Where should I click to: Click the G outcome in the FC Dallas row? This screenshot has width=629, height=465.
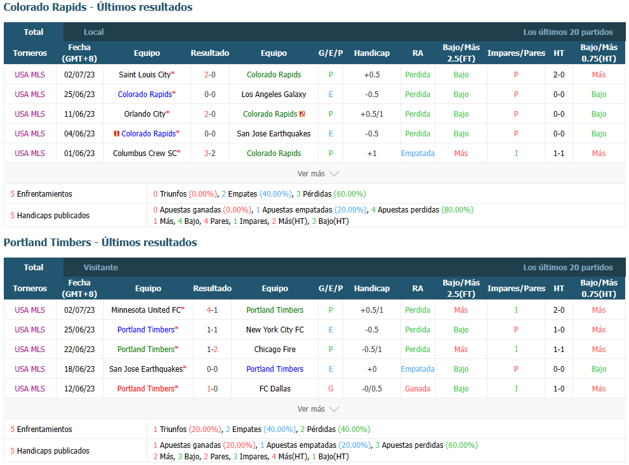(x=331, y=389)
